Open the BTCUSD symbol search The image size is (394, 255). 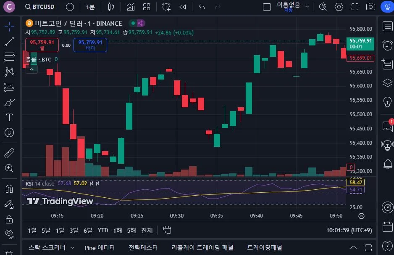coord(40,7)
